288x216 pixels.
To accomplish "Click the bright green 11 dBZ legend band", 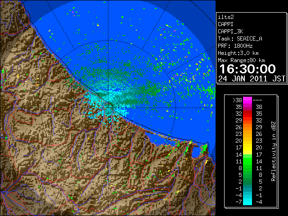I will tap(247, 161).
